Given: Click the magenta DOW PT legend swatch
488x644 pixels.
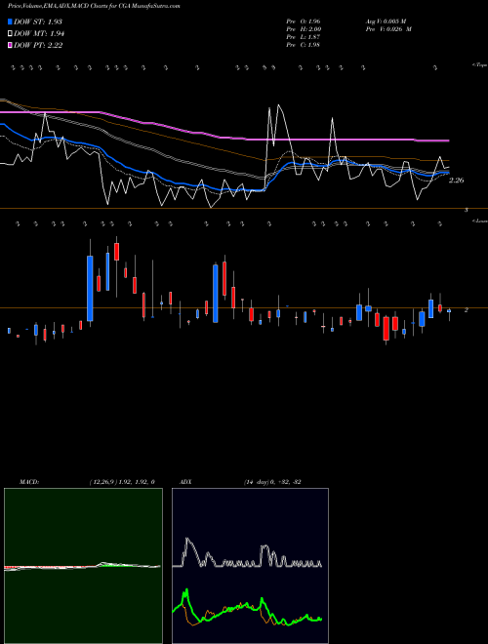Looking at the screenshot, I should 10,46.
